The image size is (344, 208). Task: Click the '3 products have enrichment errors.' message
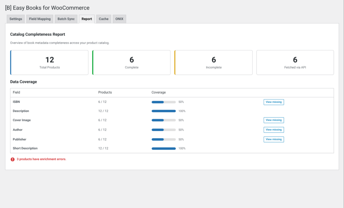[41, 159]
